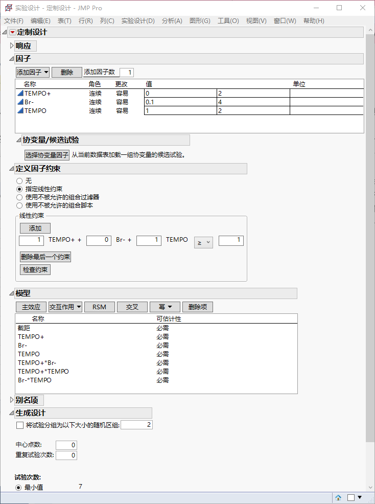Viewport: 375px width, 504px height.
Task: Click the blue continuous icon beside Br-
Action: tap(20, 102)
